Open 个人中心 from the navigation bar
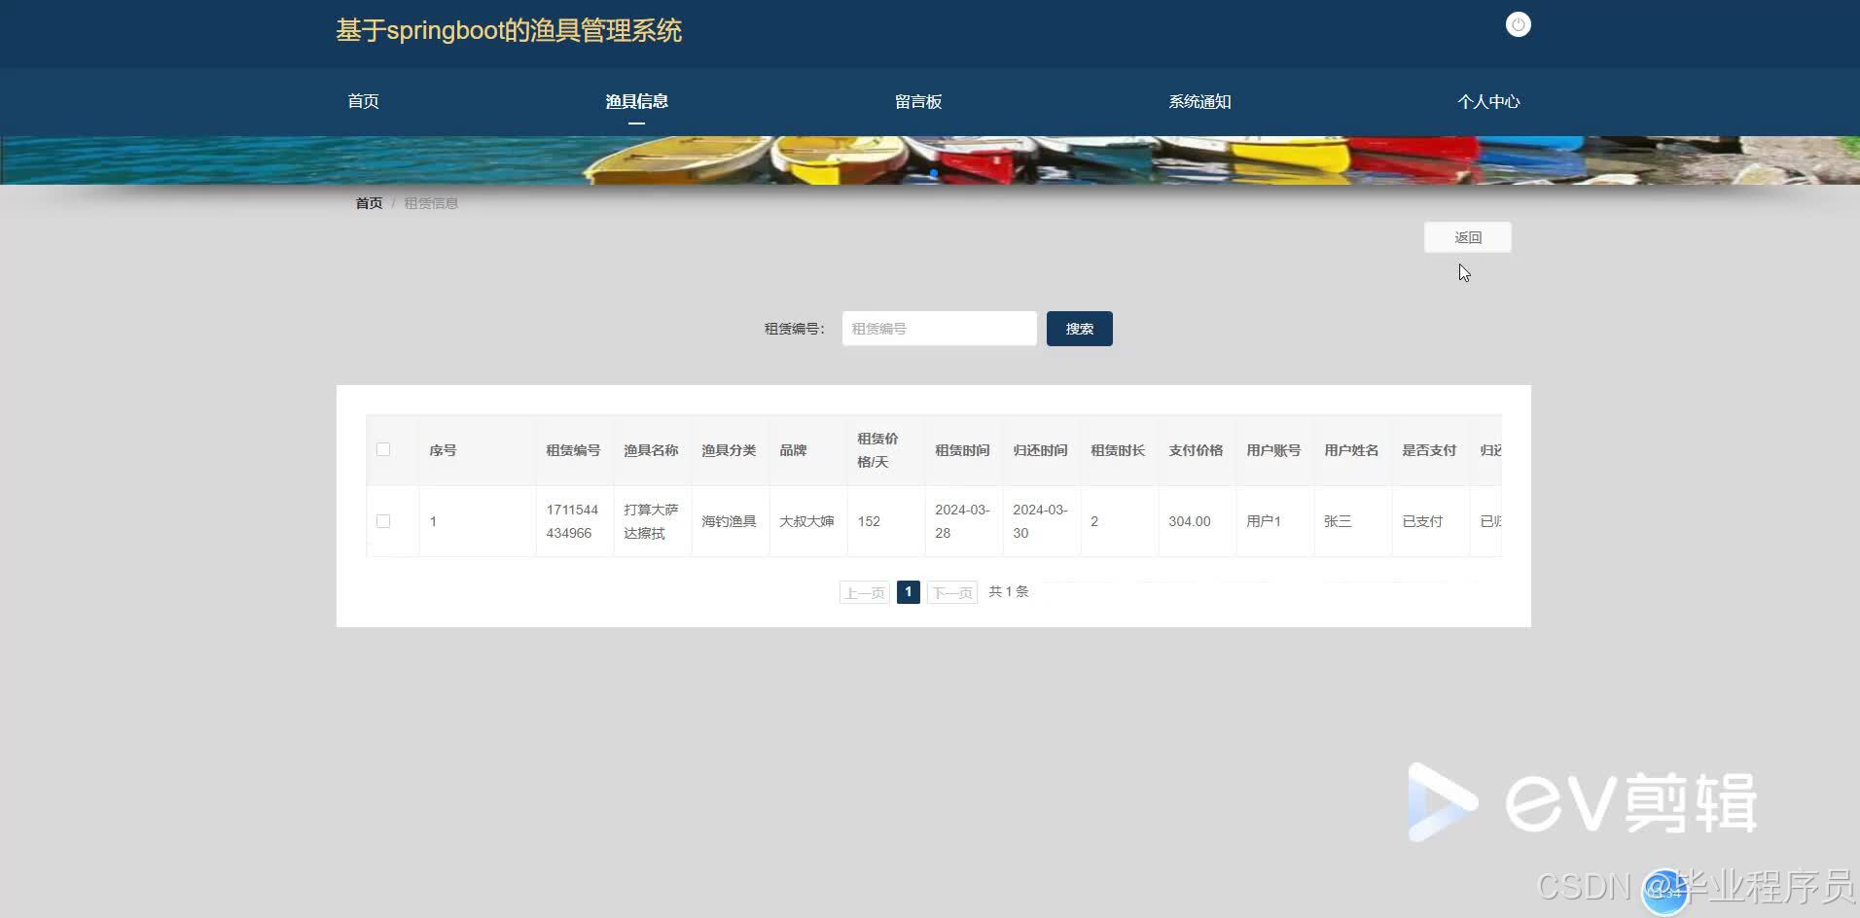This screenshot has width=1860, height=918. point(1488,101)
